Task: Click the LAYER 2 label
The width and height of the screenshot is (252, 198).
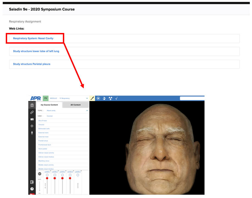Action: pyautogui.click(x=55, y=172)
